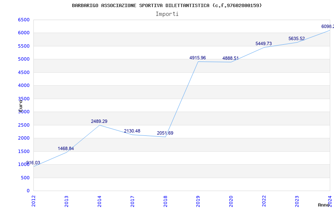334x209 pixels.
Task: Click the y-axis value 6500
Action: coord(24,20)
